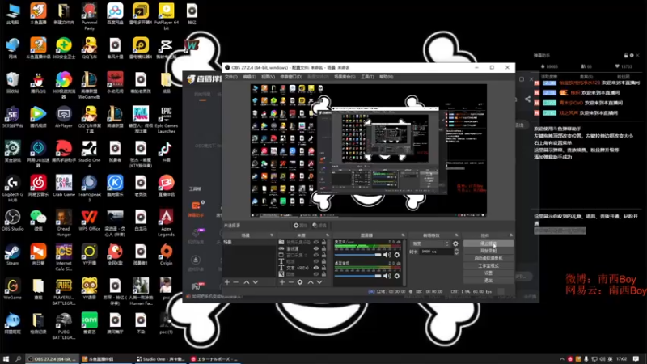Open the scene transition type dropdown
647x364 pixels.
[x=429, y=244]
